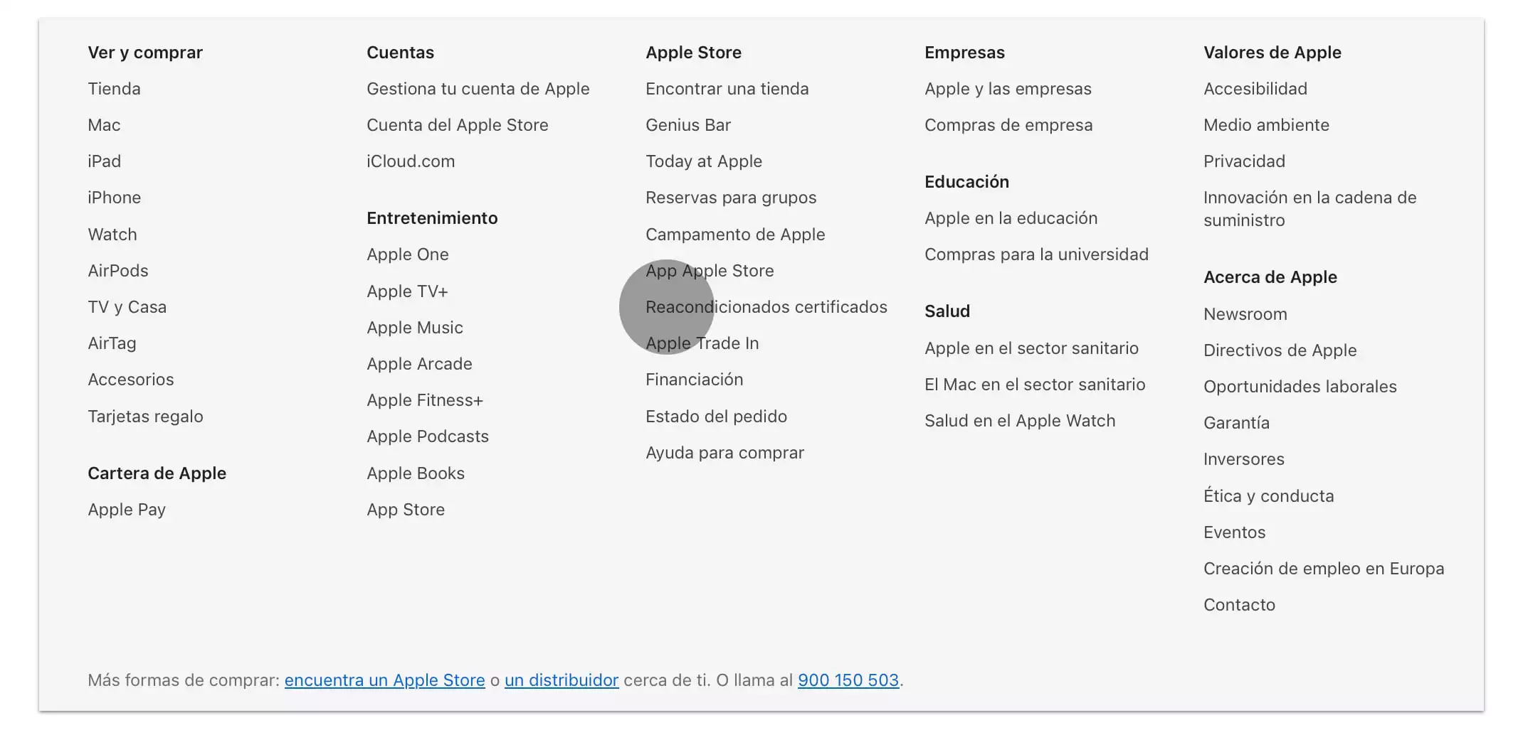The height and width of the screenshot is (730, 1523).
Task: Go to Directivos de Apple
Action: 1280,350
